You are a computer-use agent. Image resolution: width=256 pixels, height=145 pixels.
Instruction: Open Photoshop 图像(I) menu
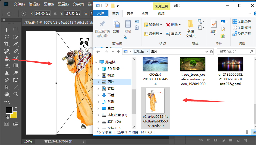[x=49, y=4]
